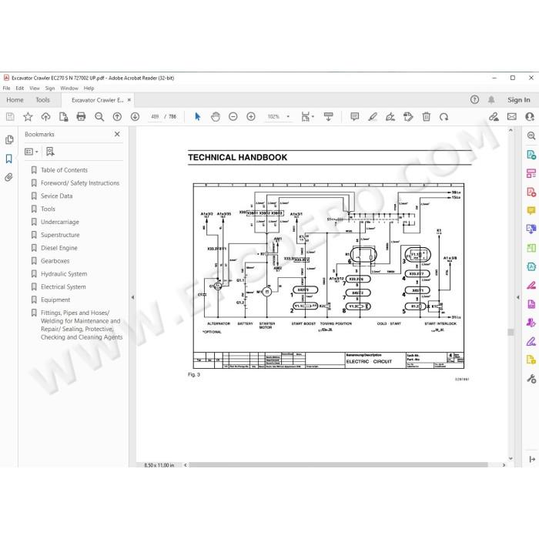Open notifications bell icon

coord(491,99)
